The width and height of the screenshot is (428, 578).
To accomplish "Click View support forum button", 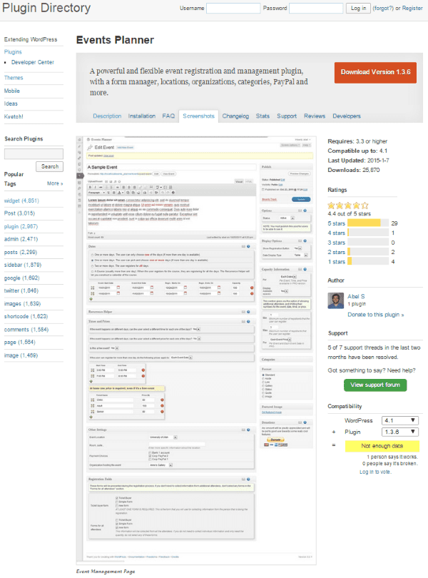I will tap(375, 385).
